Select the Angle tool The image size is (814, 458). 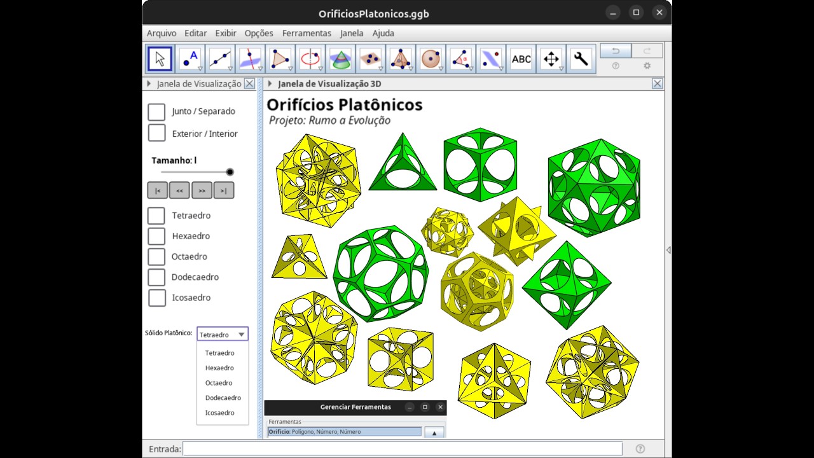(x=460, y=59)
